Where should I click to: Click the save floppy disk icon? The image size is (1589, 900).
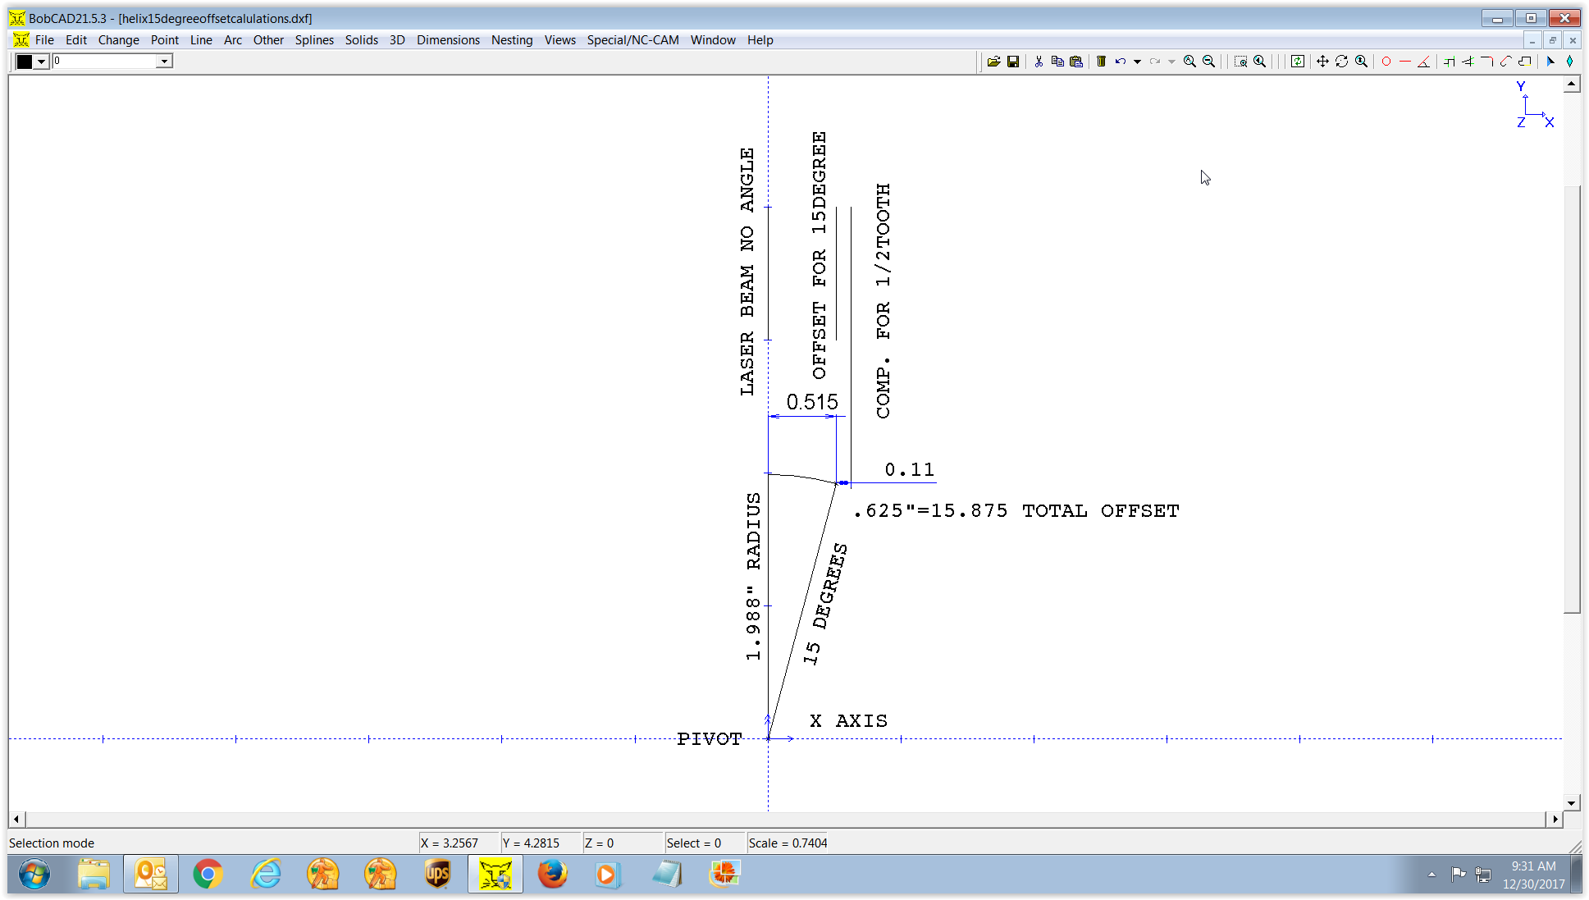(x=1013, y=62)
